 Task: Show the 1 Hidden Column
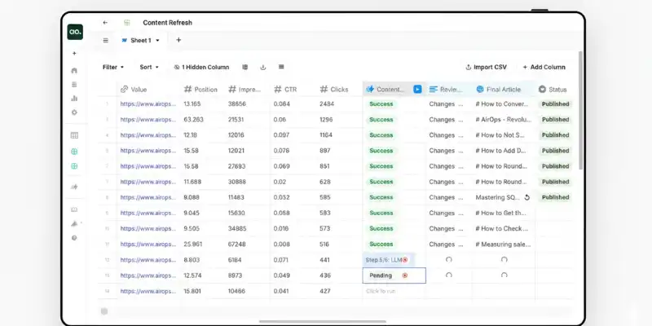pos(201,67)
